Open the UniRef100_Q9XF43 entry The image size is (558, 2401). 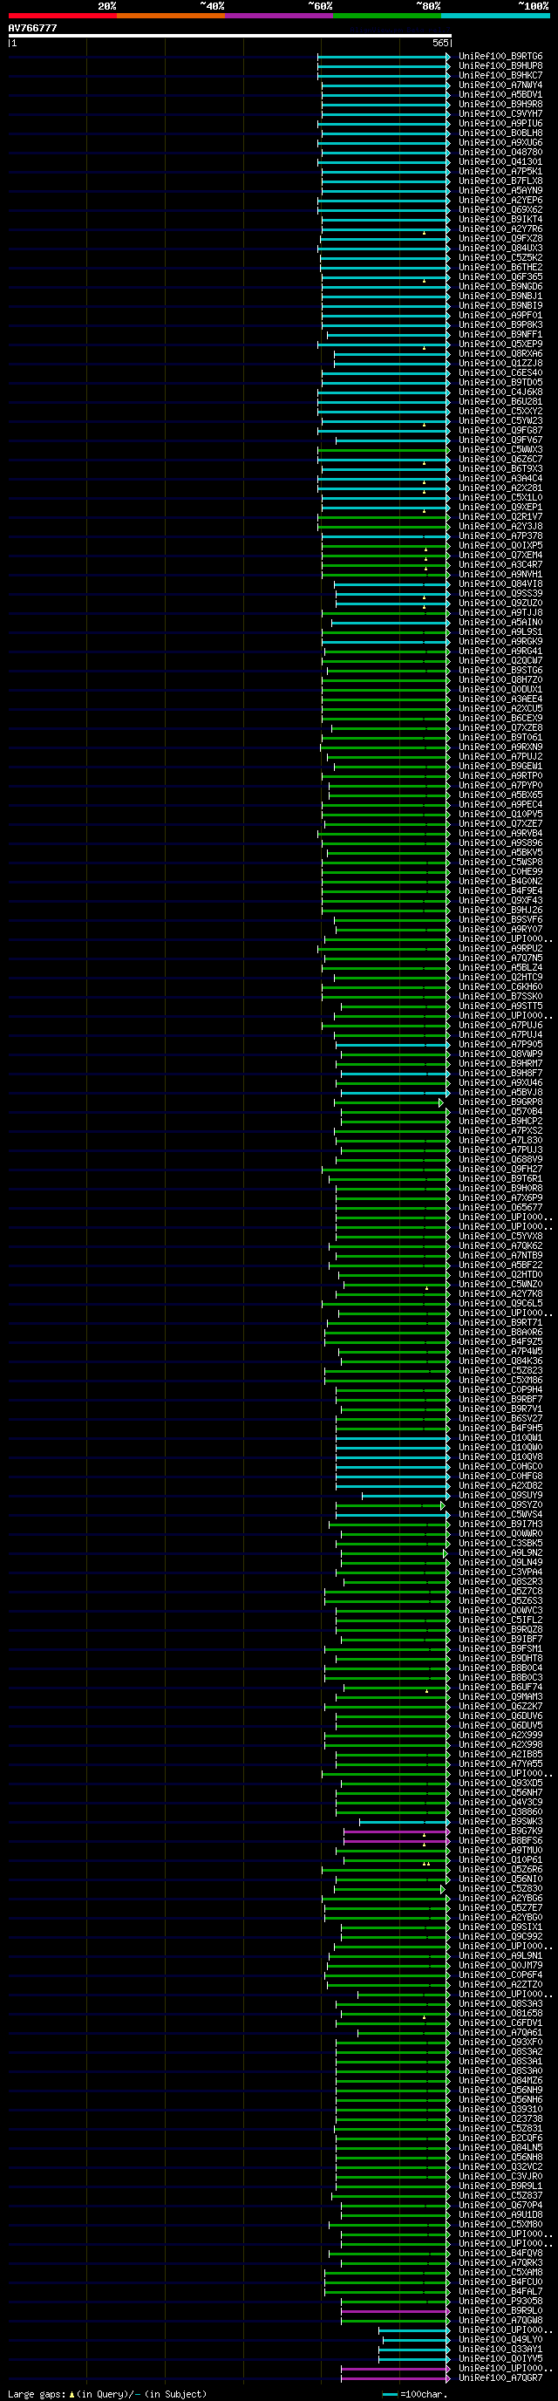(500, 900)
